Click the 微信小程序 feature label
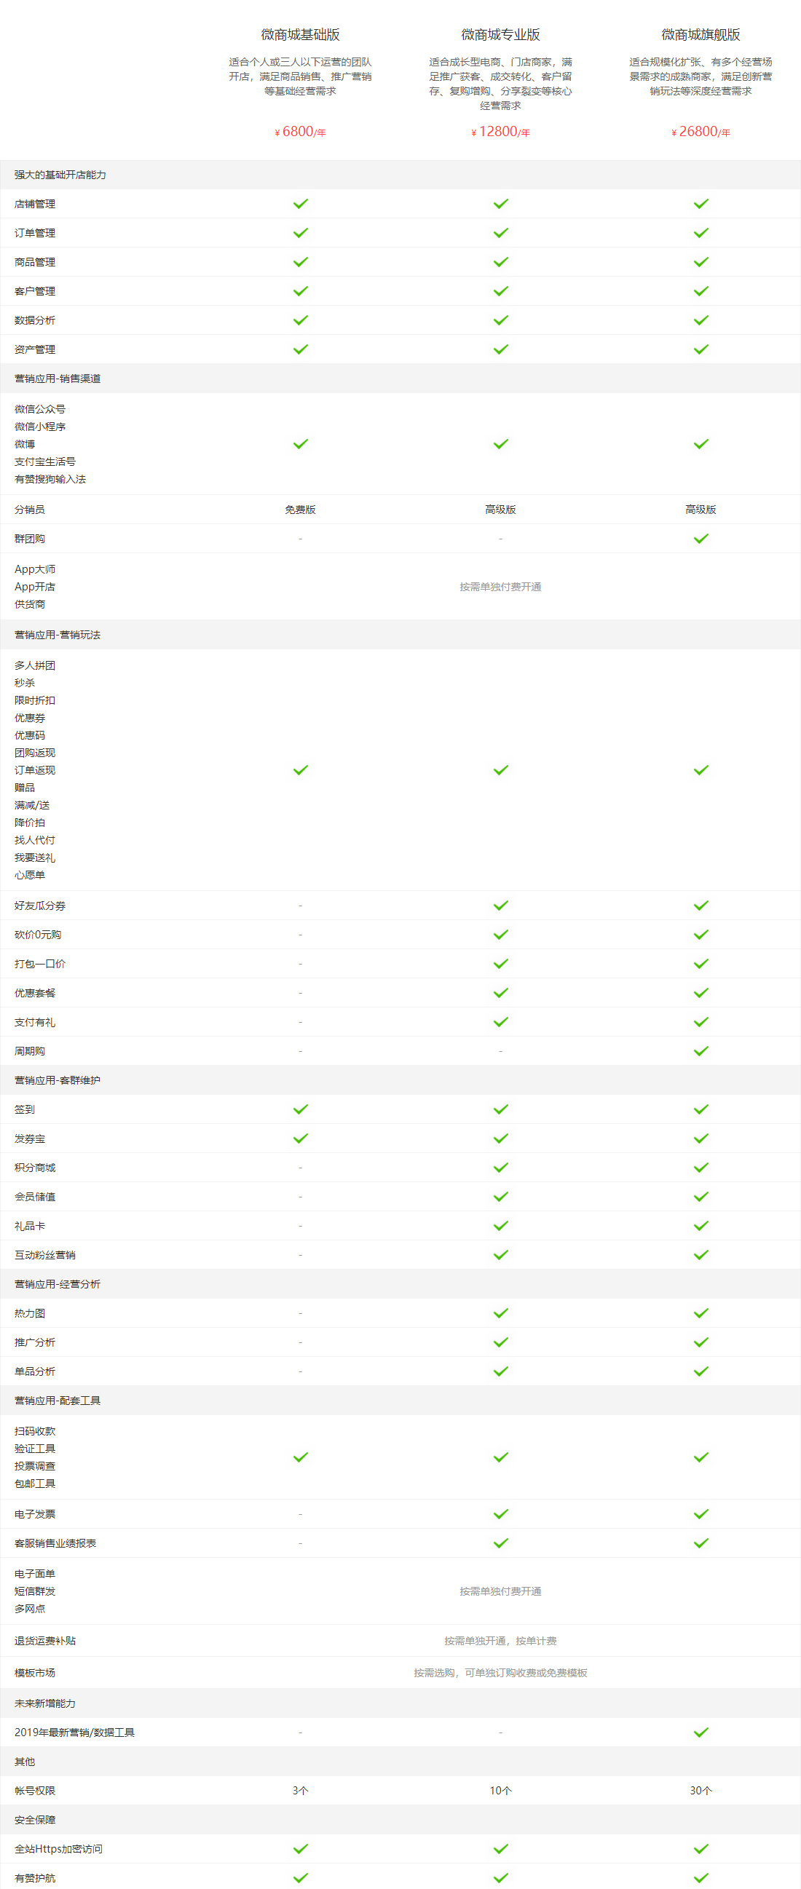801x1889 pixels. [39, 427]
